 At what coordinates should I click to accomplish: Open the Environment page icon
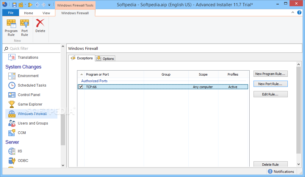pyautogui.click(x=12, y=76)
